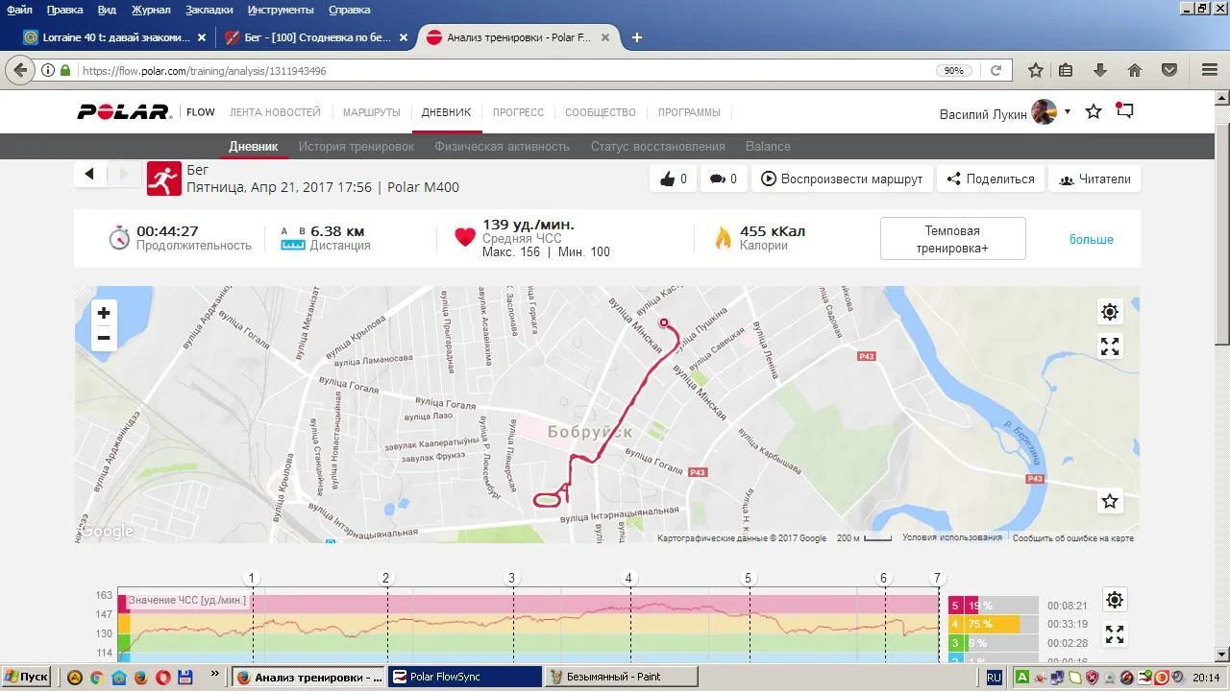Viewport: 1230px width, 691px height.
Task: Click the Темповая тренировка+ button
Action: click(952, 239)
